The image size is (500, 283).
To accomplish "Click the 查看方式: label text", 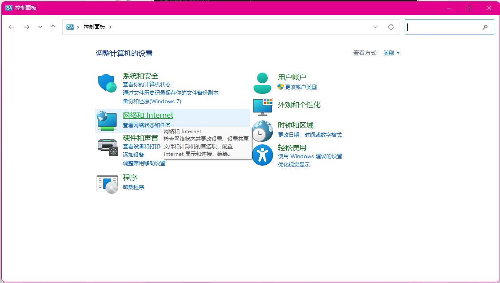I will point(365,53).
